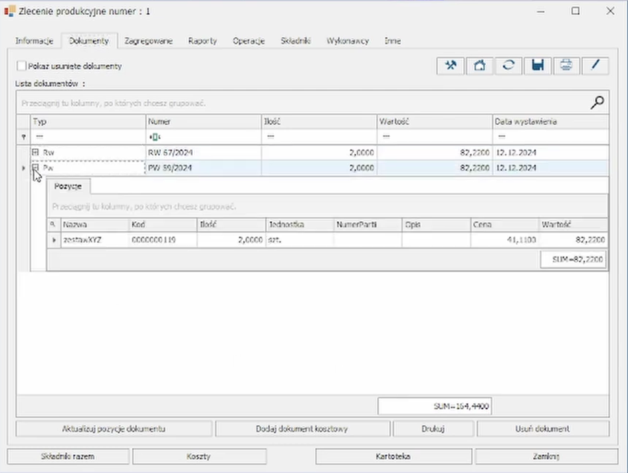Select the Pozycje sub-tab
The image size is (628, 473).
(x=68, y=186)
